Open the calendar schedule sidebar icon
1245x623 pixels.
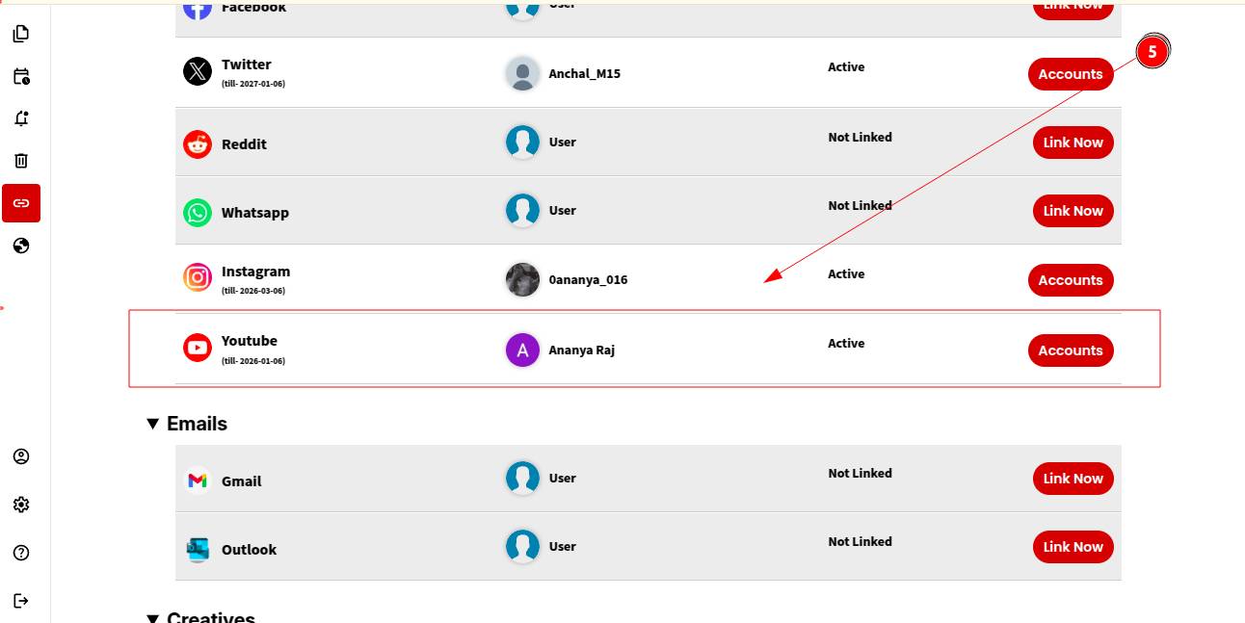coord(21,76)
